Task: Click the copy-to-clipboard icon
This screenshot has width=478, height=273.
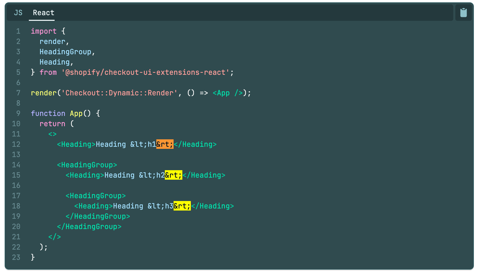Action: click(463, 12)
